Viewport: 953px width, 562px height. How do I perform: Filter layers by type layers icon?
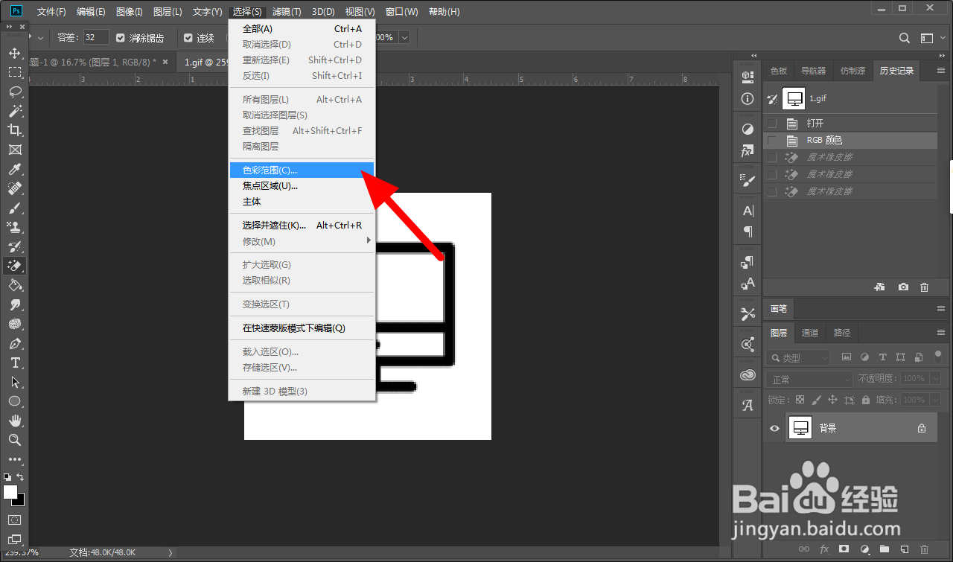[883, 357]
